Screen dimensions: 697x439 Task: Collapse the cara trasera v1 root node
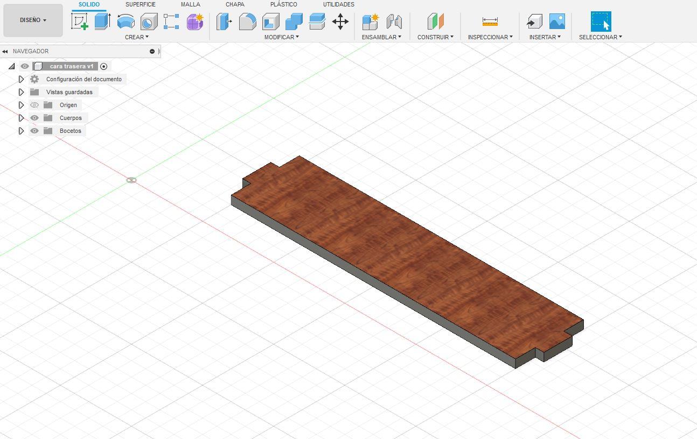11,66
